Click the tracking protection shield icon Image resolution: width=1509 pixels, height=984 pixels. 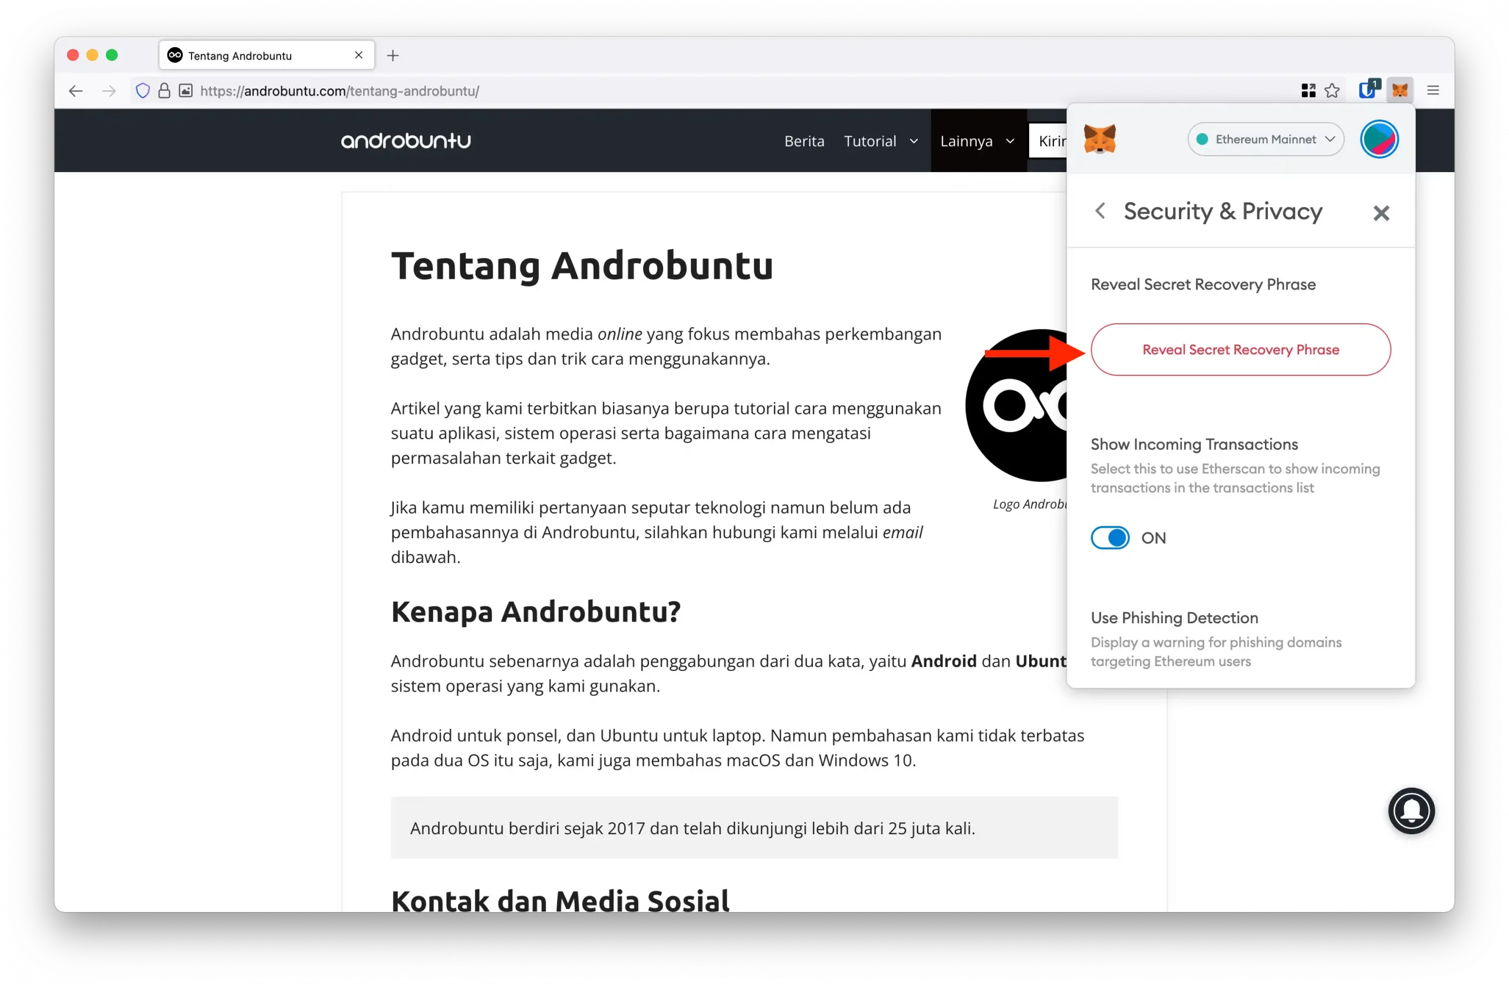[x=143, y=91]
